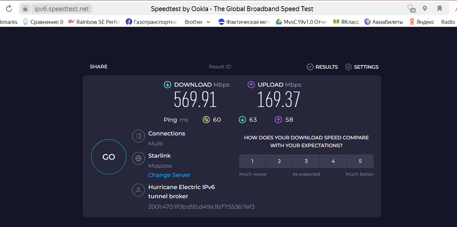The image size is (457, 227).
Task: Open the Газотранспортна bookmark
Action: pos(151,22)
